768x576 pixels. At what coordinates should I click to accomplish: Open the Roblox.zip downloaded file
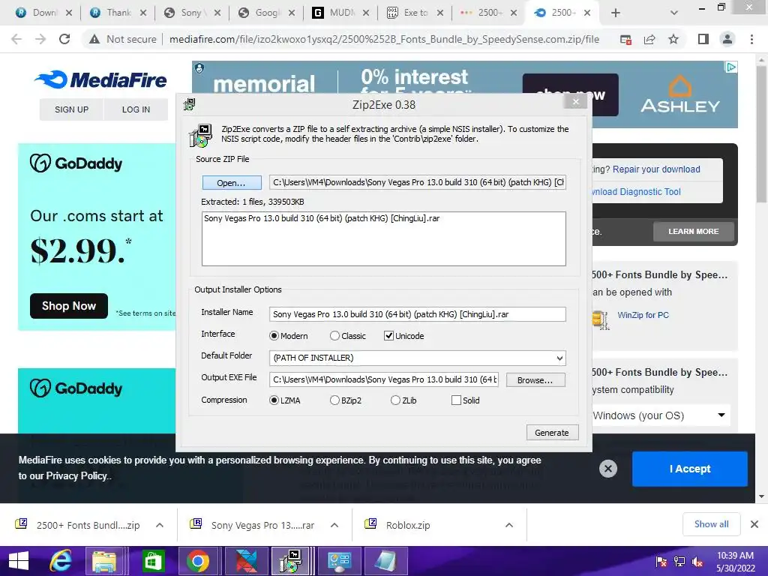pyautogui.click(x=407, y=525)
